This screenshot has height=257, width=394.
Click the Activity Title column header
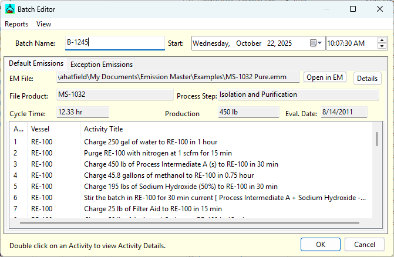[x=103, y=129]
